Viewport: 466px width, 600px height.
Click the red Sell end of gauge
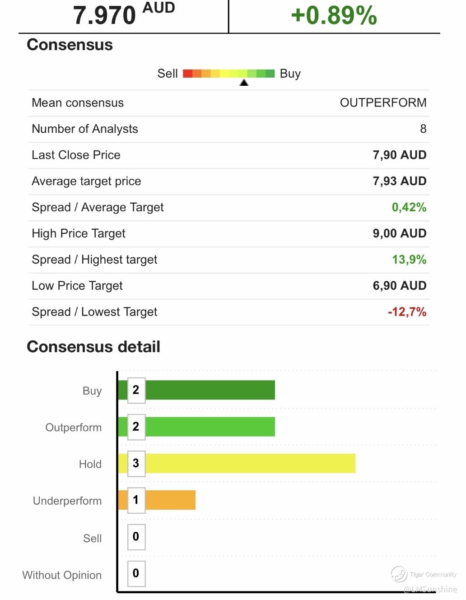188,74
